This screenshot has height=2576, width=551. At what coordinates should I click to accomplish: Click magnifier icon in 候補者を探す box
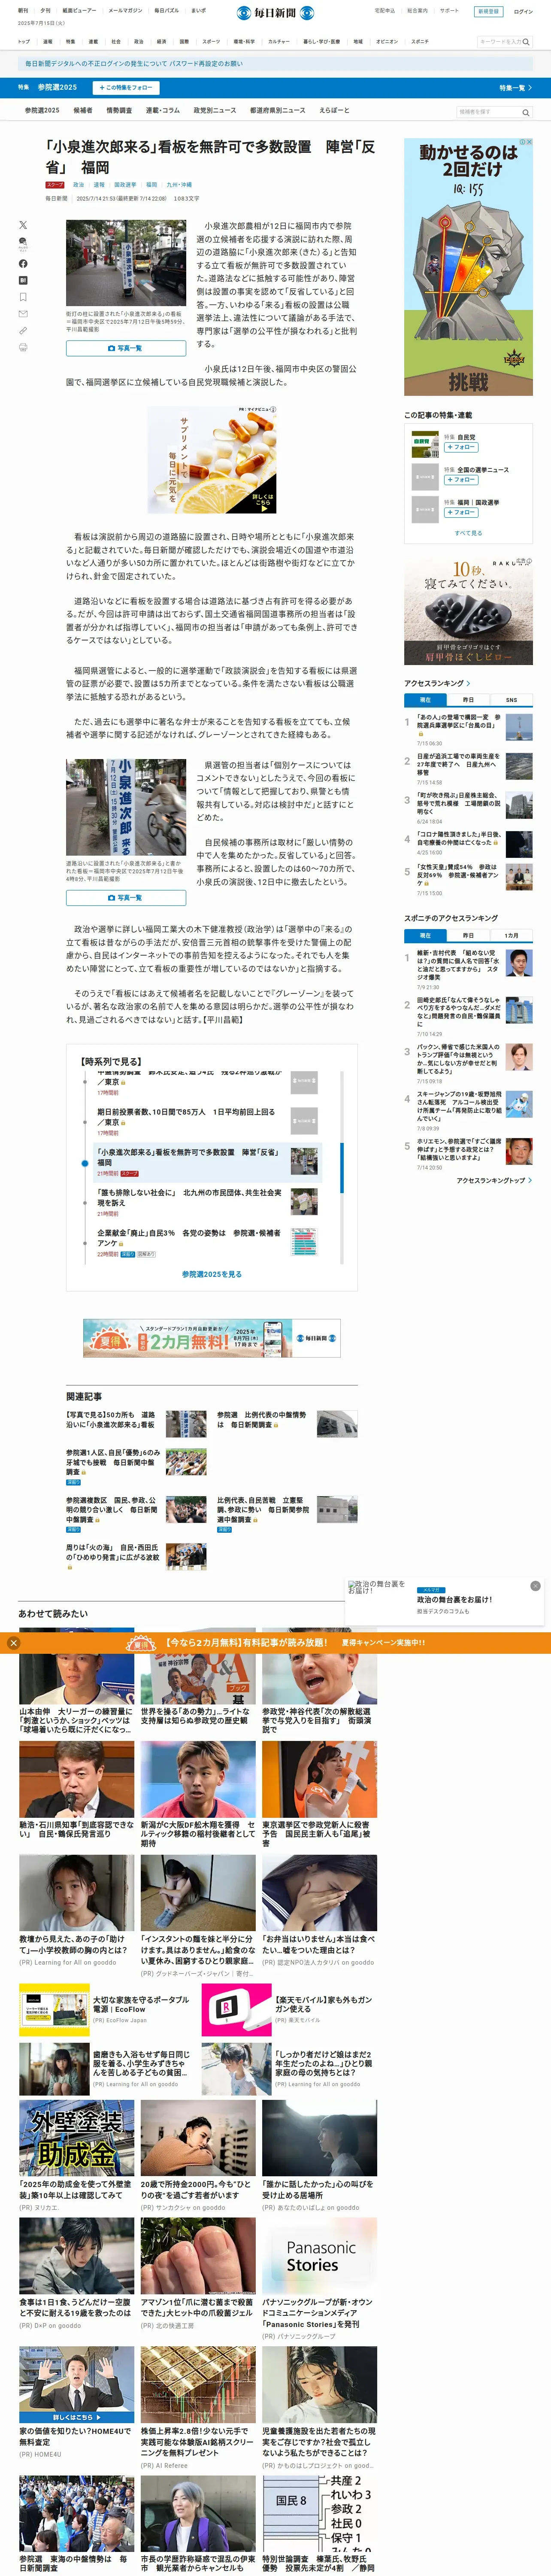click(526, 112)
